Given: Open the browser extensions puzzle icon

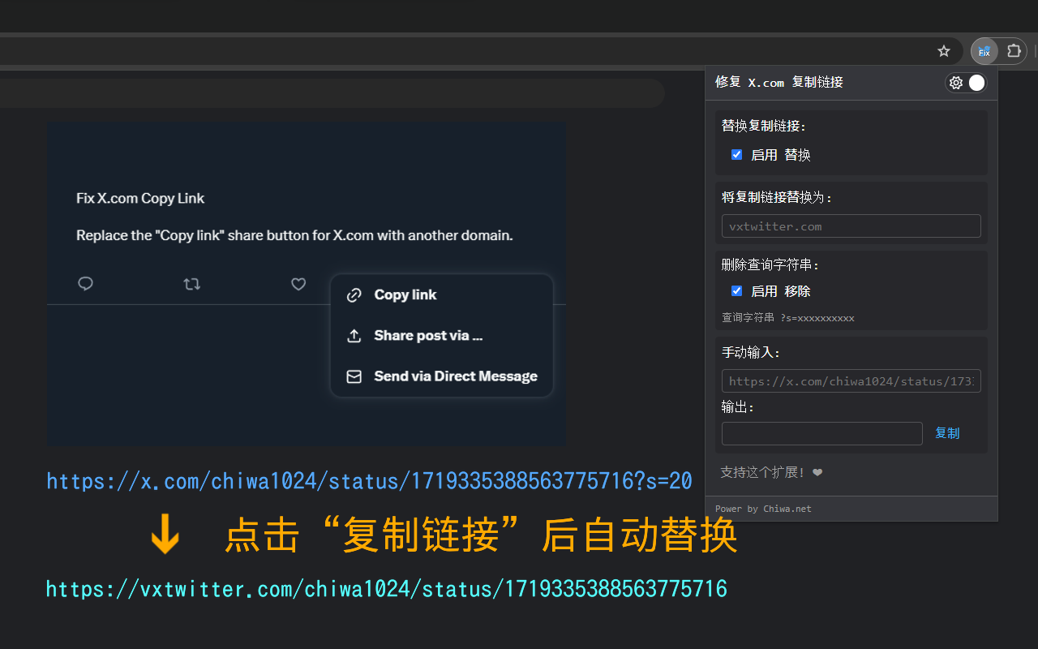Looking at the screenshot, I should click(1014, 51).
